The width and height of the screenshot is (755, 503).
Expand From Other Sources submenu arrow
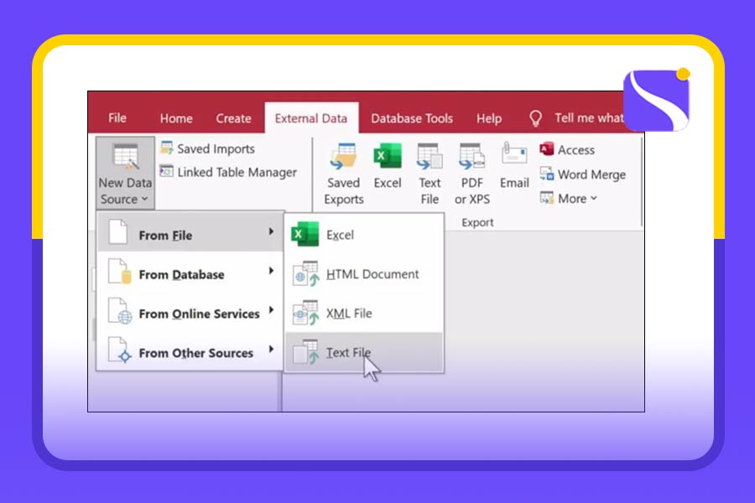(272, 349)
